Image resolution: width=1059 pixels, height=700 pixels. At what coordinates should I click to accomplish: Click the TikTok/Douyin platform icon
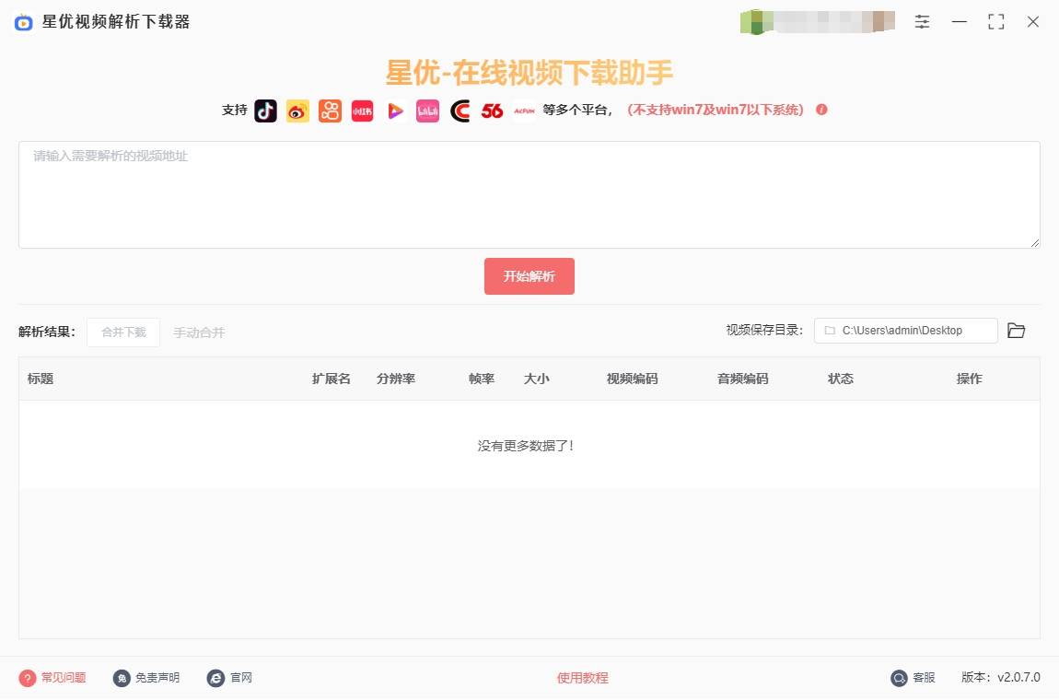click(265, 111)
